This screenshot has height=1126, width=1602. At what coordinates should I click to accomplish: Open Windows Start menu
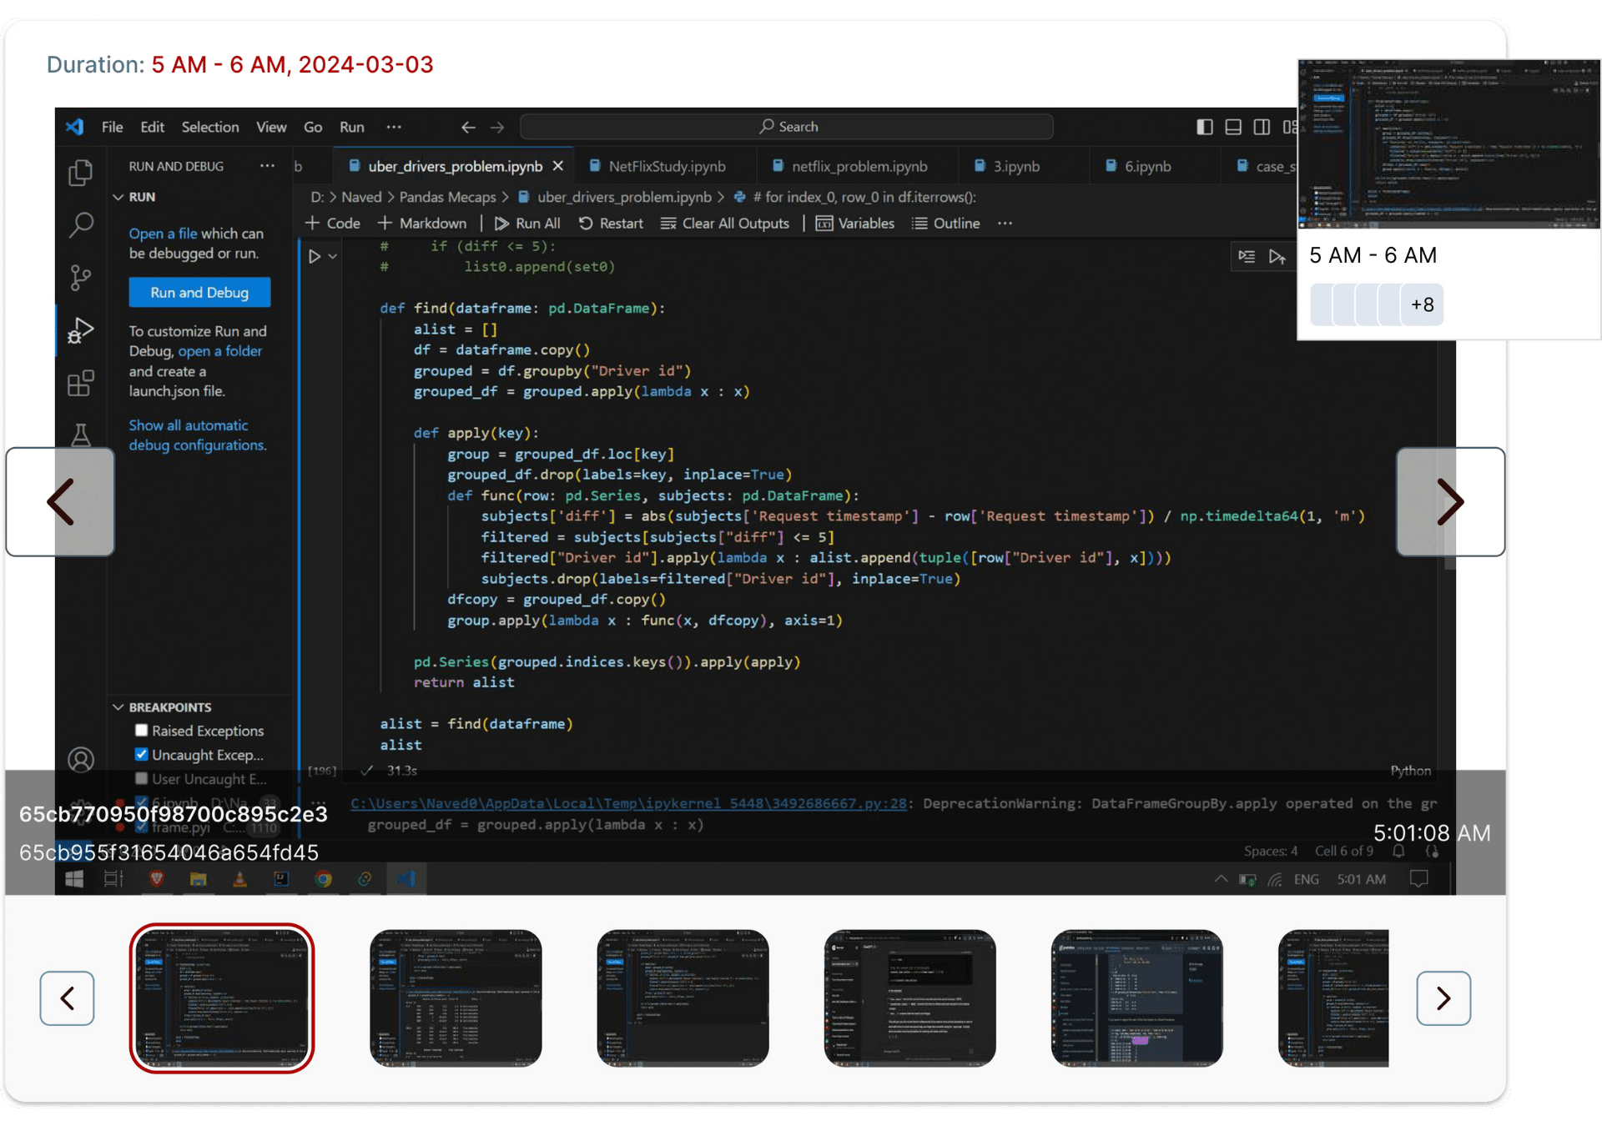tap(74, 878)
